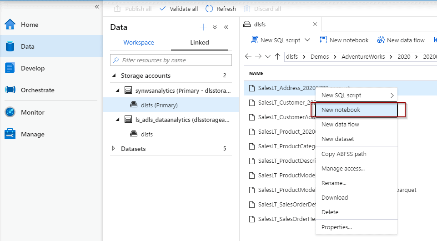Select synwsanalytics storage account row

pos(171,90)
